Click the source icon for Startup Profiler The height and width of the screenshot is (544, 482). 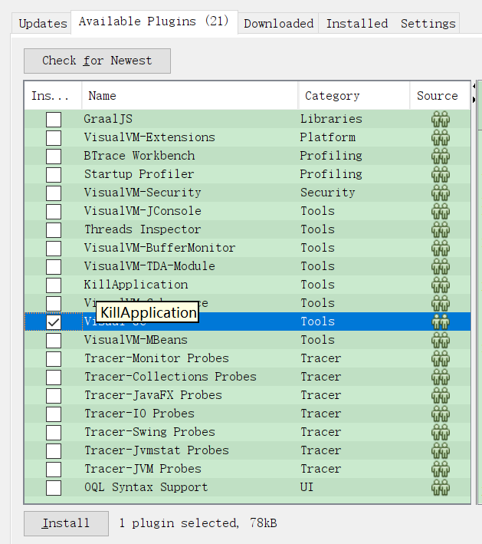pos(441,174)
